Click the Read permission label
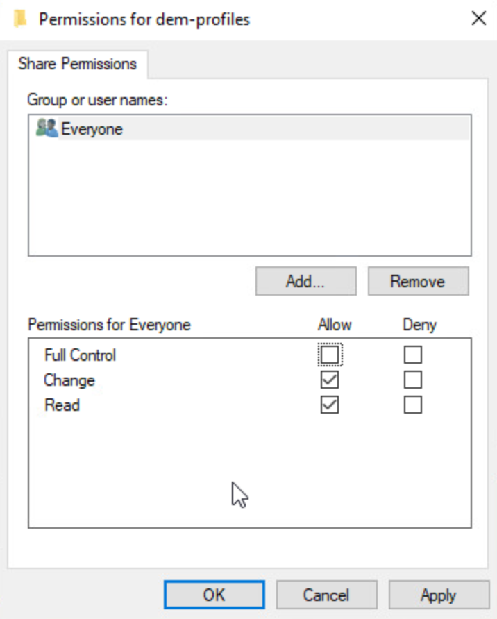Image resolution: width=497 pixels, height=619 pixels. click(x=62, y=405)
